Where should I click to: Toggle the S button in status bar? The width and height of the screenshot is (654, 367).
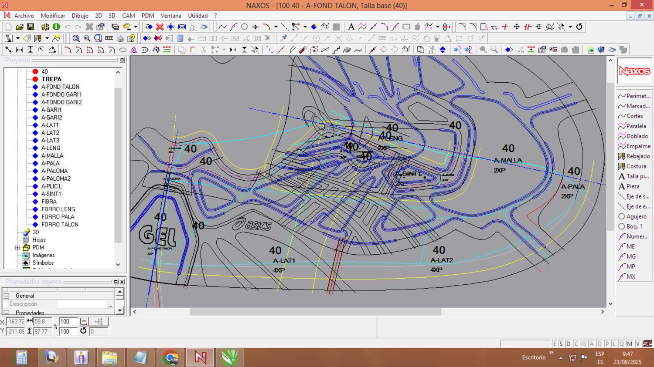(561, 344)
